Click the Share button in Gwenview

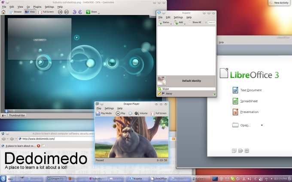91,12
